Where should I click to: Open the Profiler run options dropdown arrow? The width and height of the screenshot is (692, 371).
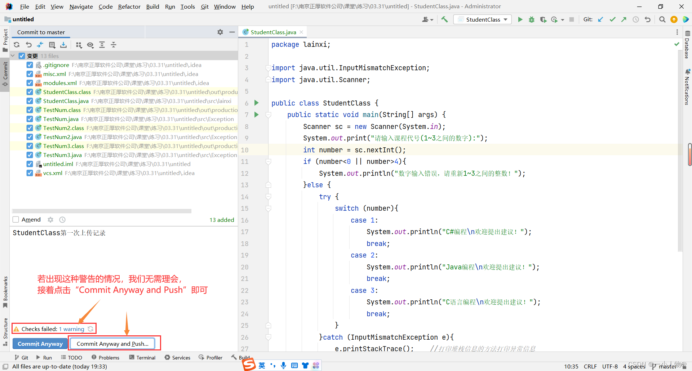click(562, 20)
